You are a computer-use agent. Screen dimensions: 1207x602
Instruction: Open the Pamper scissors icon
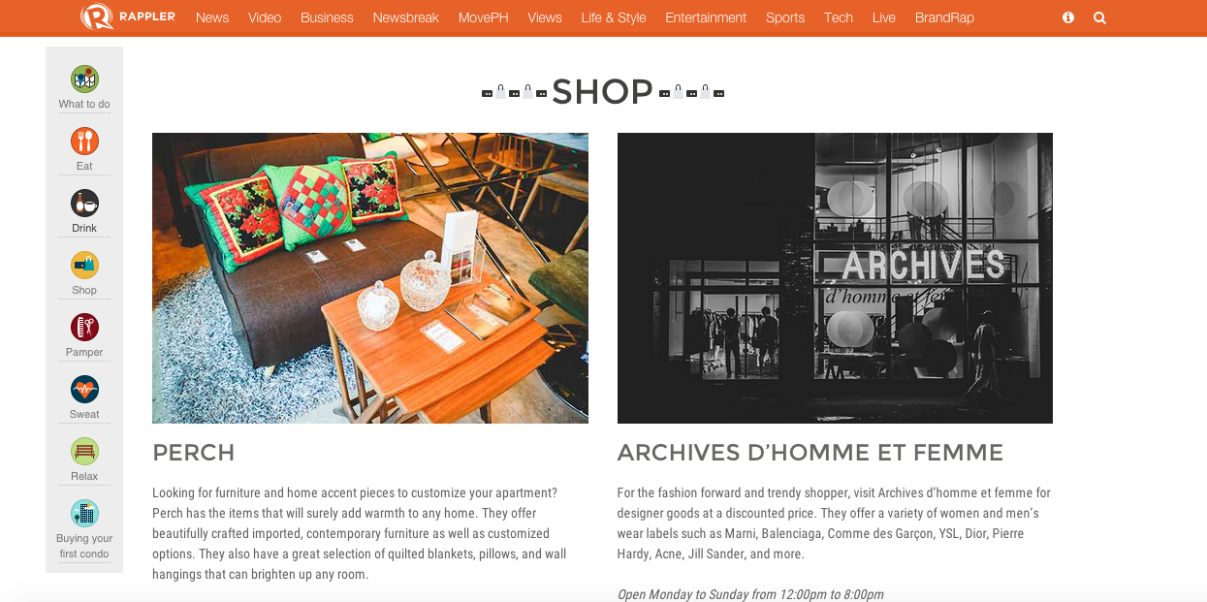[84, 328]
